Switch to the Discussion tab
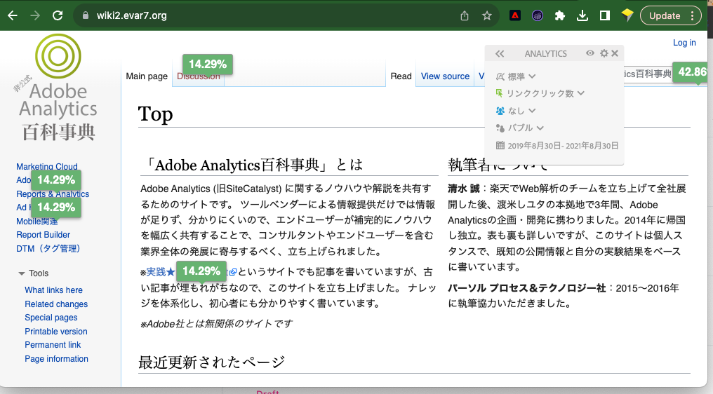Viewport: 713px width, 394px height. [x=199, y=76]
